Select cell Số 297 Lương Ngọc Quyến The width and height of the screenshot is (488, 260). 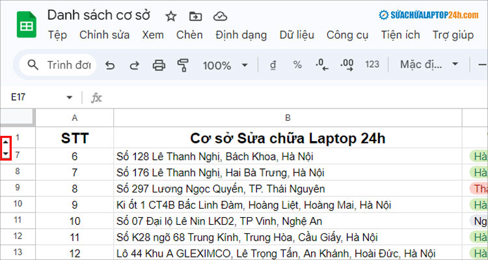pos(288,188)
